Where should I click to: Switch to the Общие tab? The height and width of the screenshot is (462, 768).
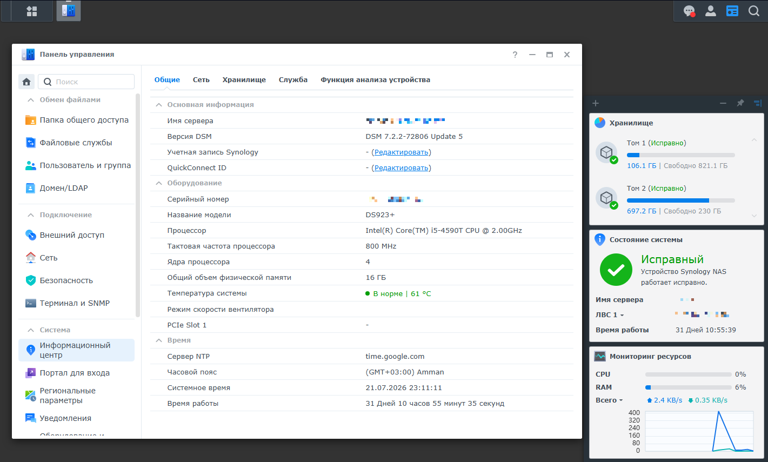pos(167,80)
